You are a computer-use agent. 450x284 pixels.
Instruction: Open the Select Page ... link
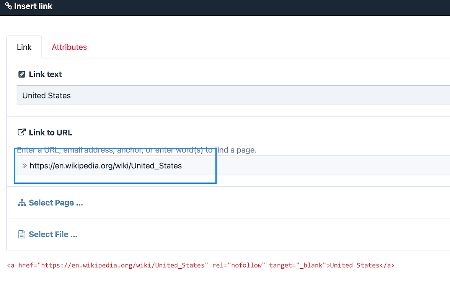coord(56,203)
